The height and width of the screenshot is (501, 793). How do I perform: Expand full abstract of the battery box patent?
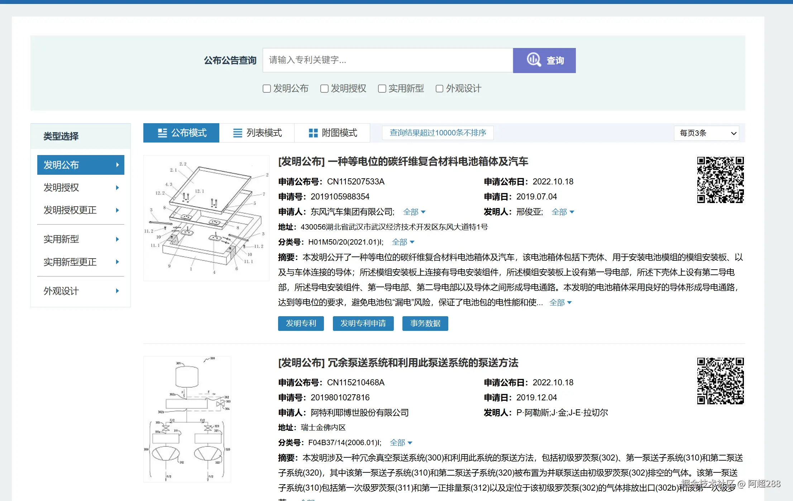[560, 303]
